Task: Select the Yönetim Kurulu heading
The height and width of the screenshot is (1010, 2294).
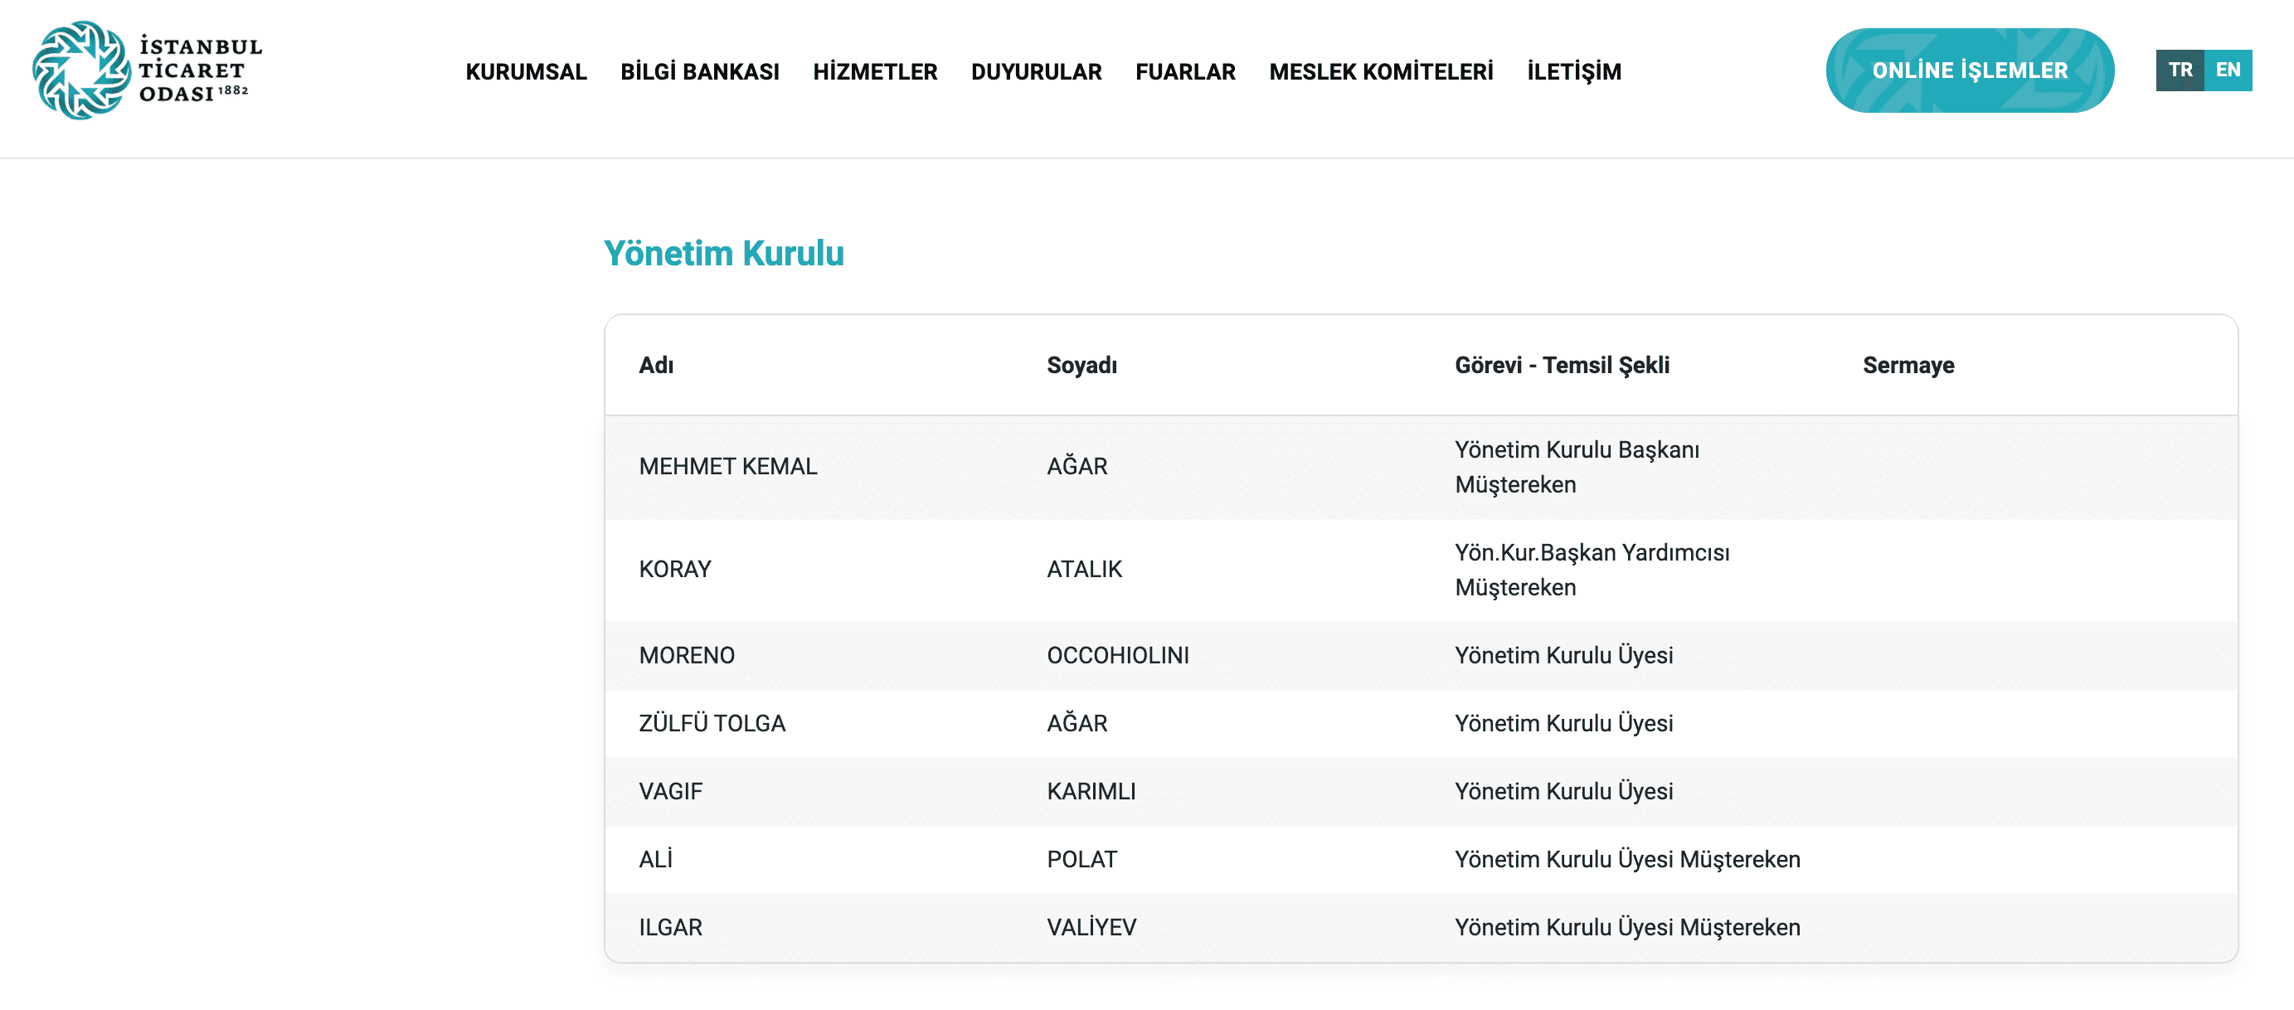Action: tap(724, 254)
